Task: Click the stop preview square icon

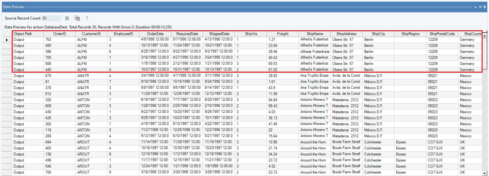Action: (67, 18)
